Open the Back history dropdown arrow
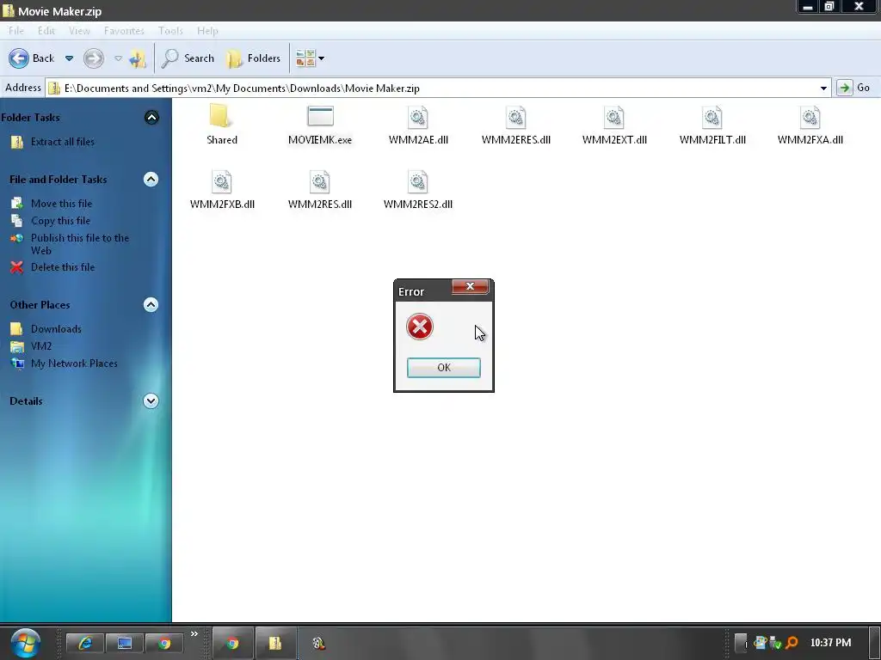The image size is (881, 660). click(69, 58)
